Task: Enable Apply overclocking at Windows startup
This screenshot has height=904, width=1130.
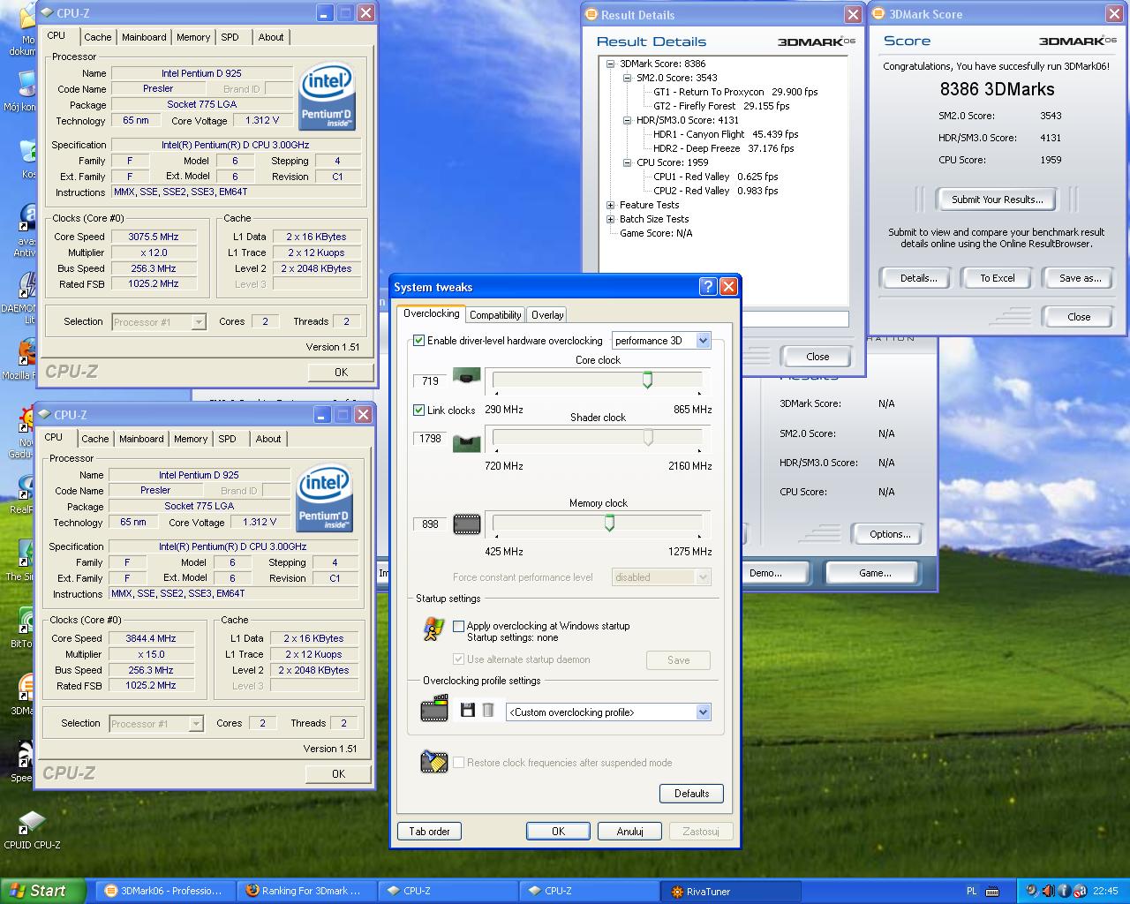Action: pos(458,625)
